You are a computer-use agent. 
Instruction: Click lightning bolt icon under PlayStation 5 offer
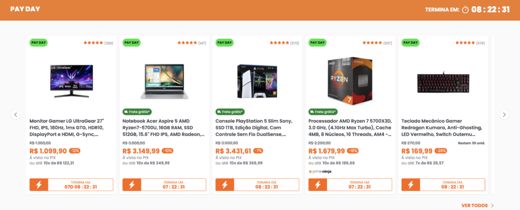pyautogui.click(x=224, y=185)
